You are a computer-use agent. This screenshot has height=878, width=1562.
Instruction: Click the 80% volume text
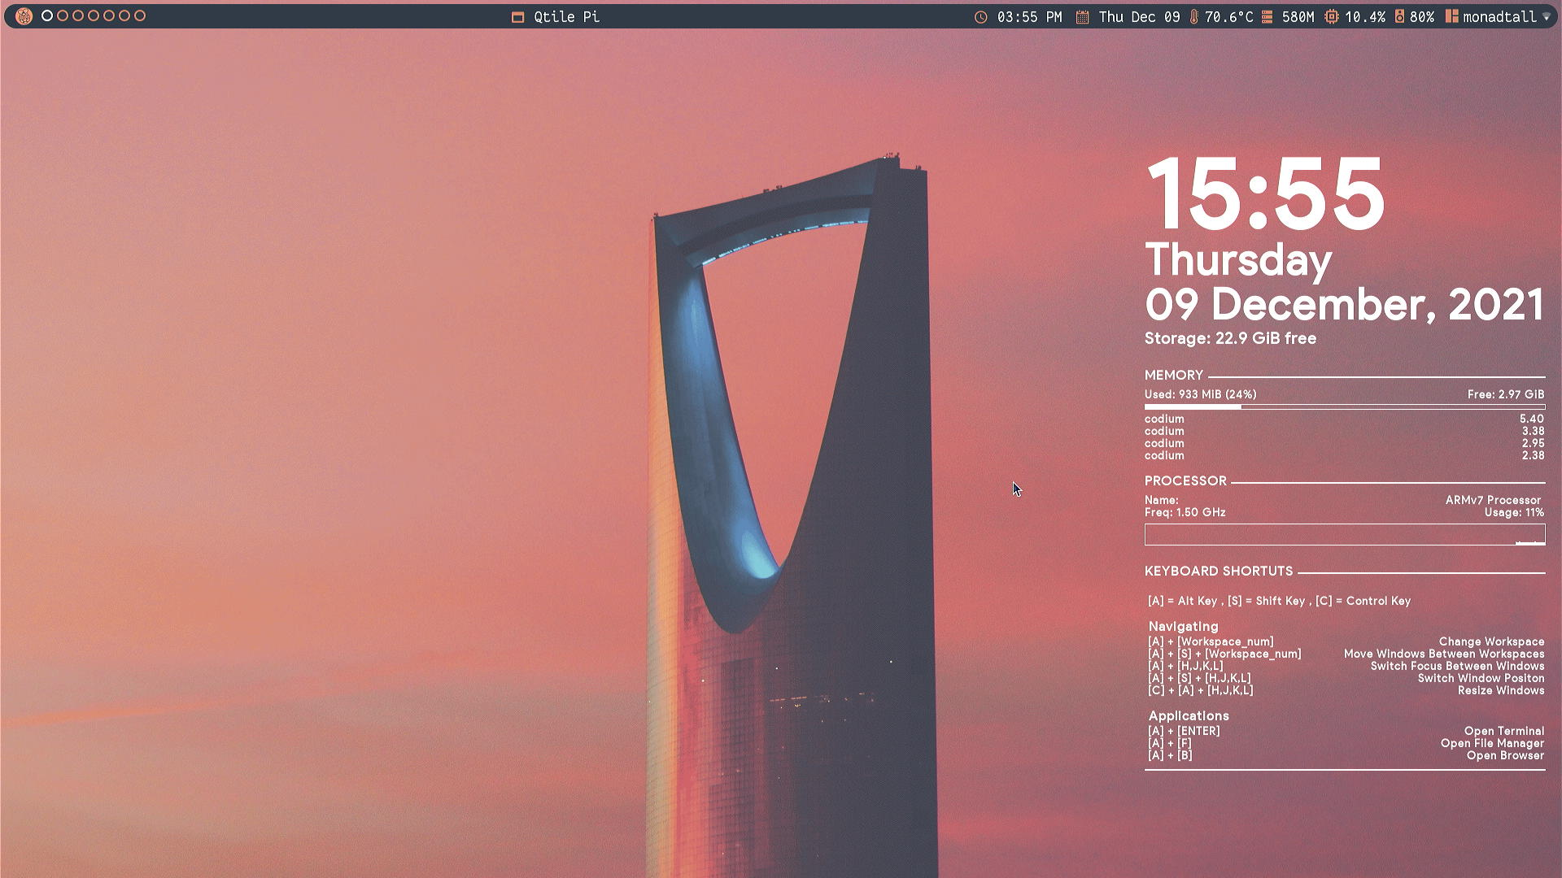coord(1422,17)
